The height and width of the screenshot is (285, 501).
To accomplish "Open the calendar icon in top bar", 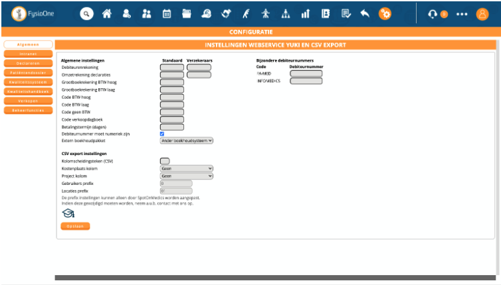I will coord(167,14).
